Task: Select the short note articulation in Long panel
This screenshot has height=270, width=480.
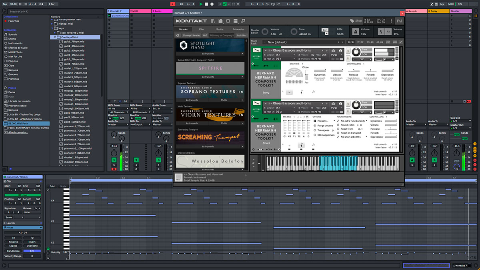Action: point(301,92)
